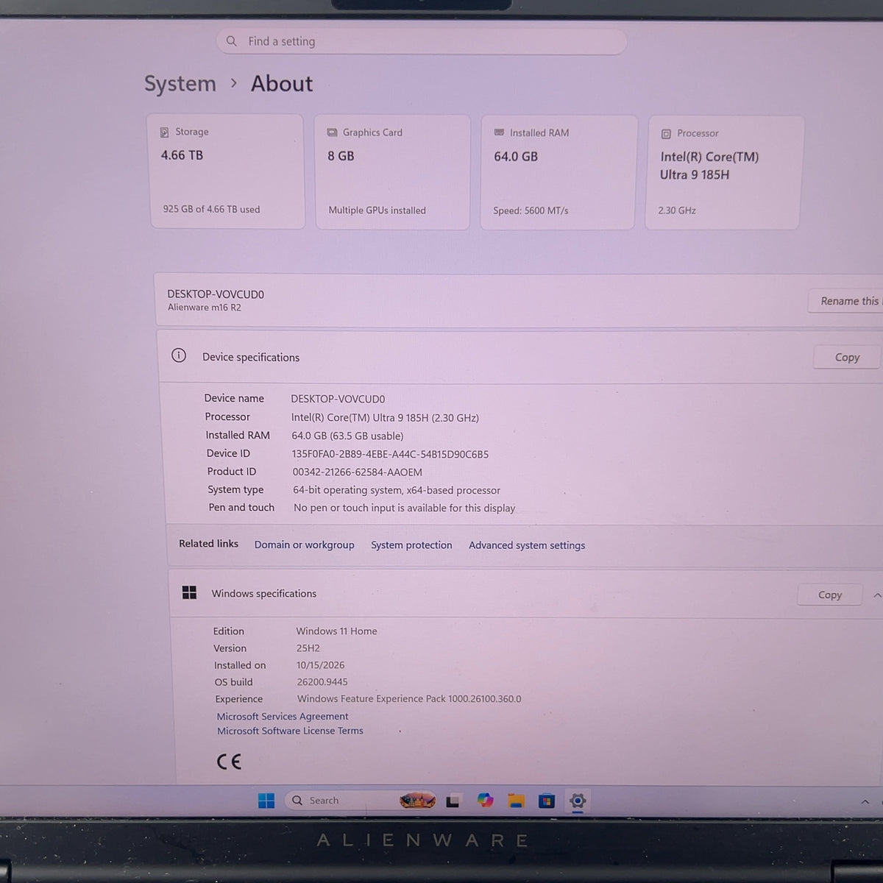Image resolution: width=883 pixels, height=883 pixels.
Task: Click the Device name value DESKTOP-VOVCUD0
Action: [x=338, y=399]
